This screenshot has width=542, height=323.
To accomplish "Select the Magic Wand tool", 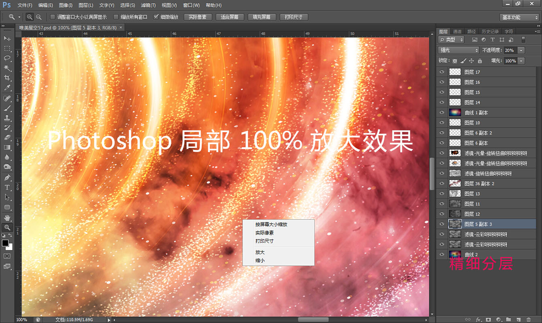I will pos(7,68).
